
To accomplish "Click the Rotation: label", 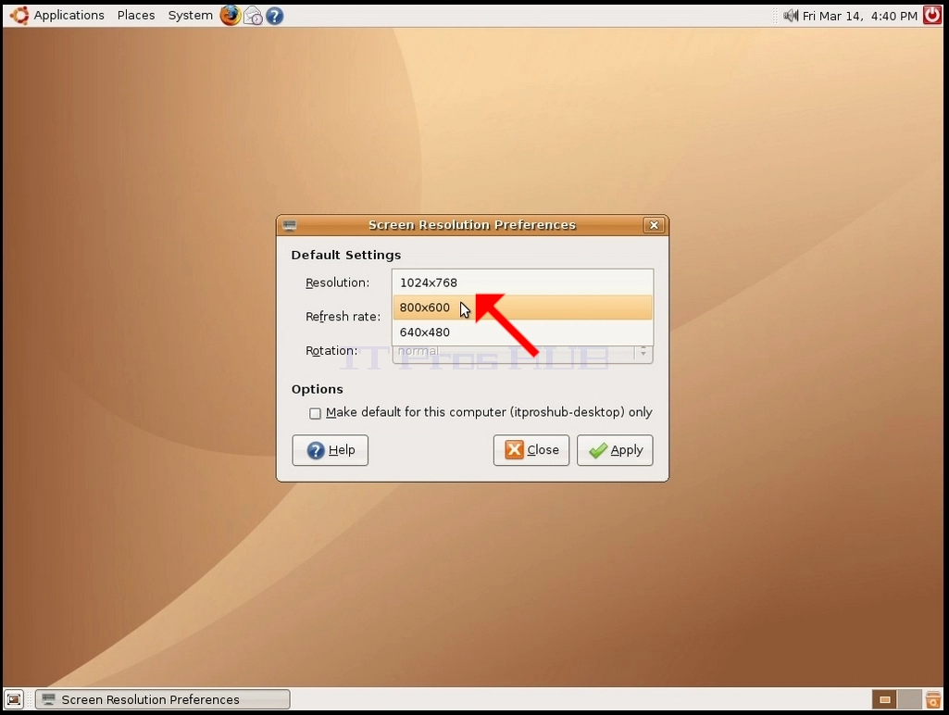I will point(331,350).
